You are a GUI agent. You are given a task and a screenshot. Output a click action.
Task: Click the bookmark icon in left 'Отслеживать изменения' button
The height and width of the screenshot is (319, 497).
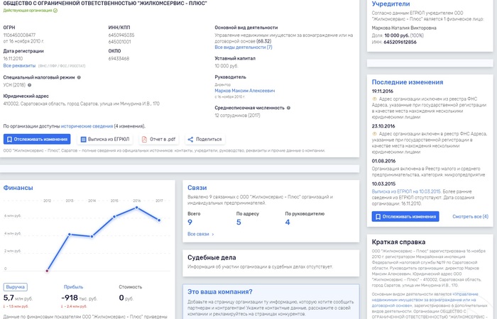(x=12, y=140)
